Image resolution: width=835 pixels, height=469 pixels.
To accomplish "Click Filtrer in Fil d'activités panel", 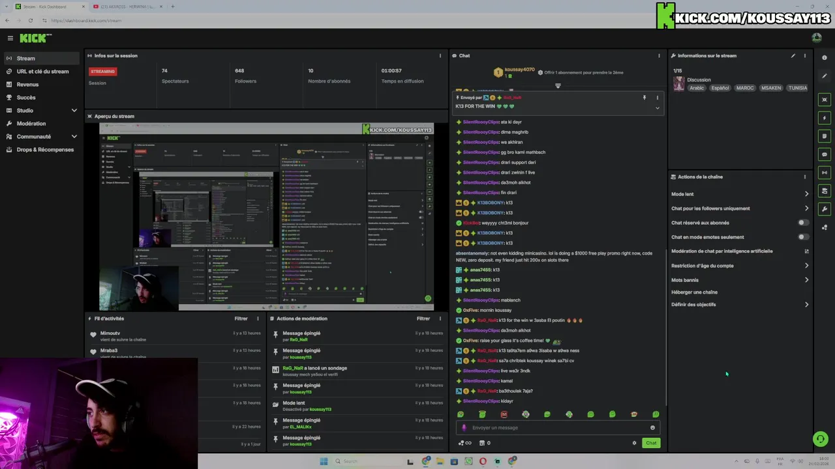I will (x=241, y=319).
